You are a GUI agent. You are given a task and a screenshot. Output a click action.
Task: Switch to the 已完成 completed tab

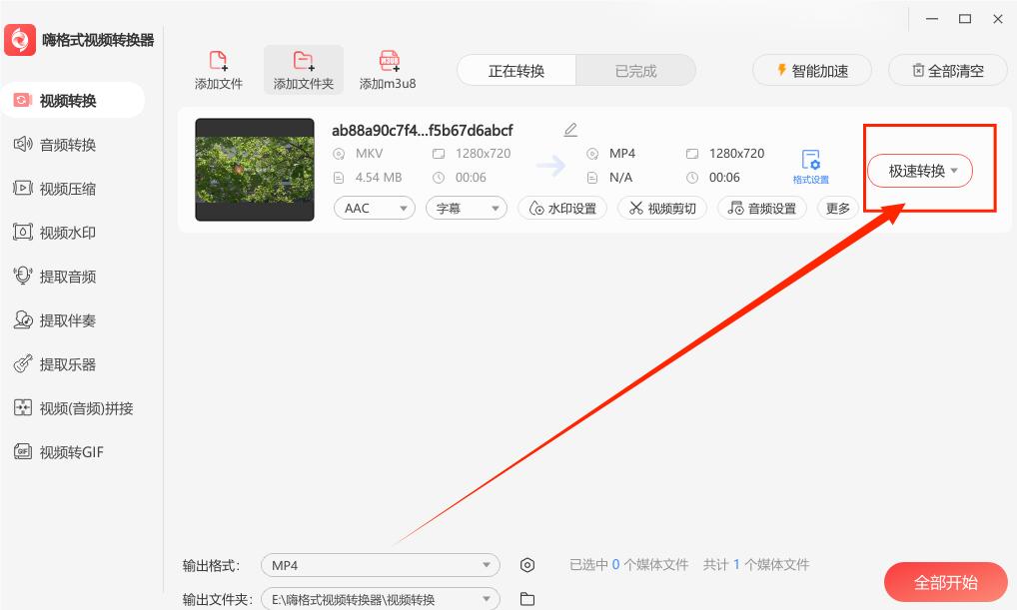(x=635, y=70)
